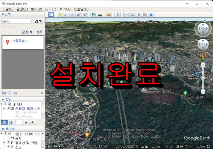Image resolution: width=213 pixels, height=149 pixels.
Task: Click the N north compass marker
Action: 204,21
